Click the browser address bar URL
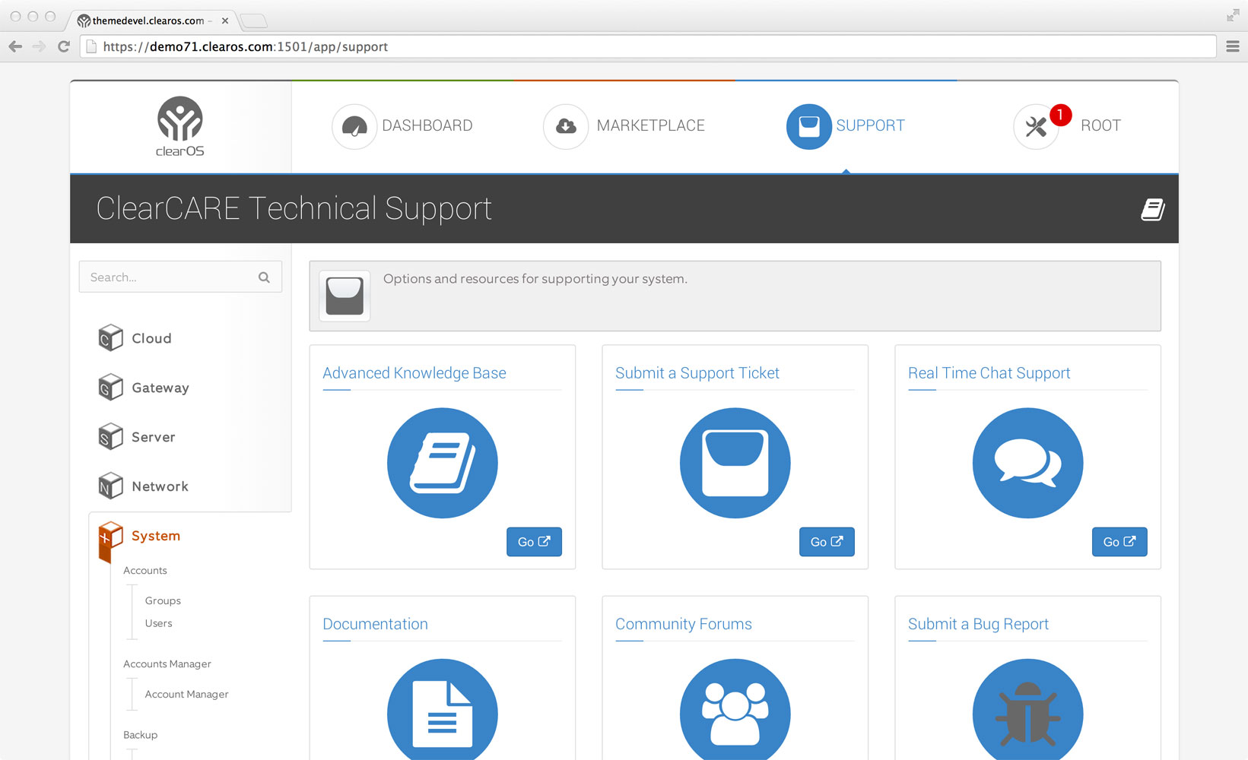 coord(648,46)
